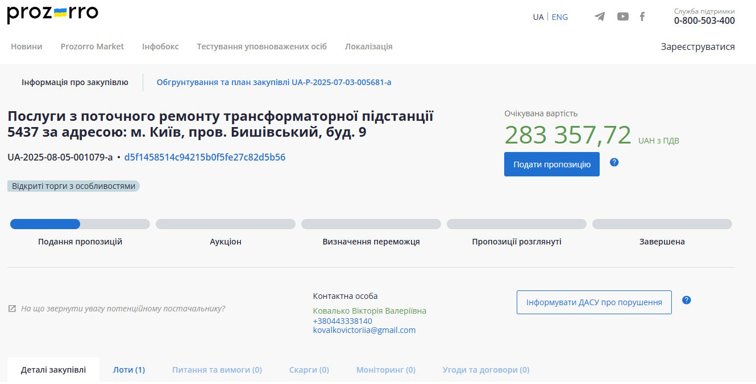
Task: Open the Лоти (1) tab
Action: [x=128, y=370]
